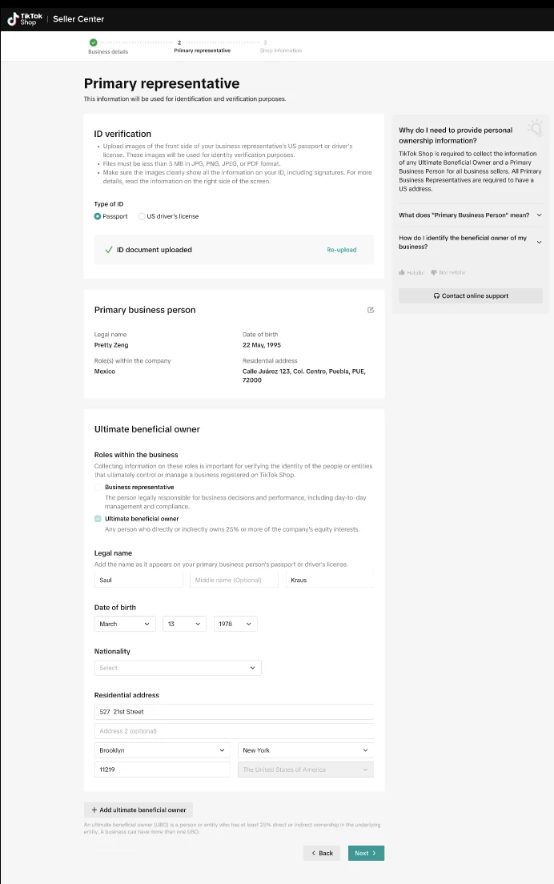This screenshot has height=884, width=554.
Task: Click the headset icon in Contact online support
Action: tap(436, 296)
